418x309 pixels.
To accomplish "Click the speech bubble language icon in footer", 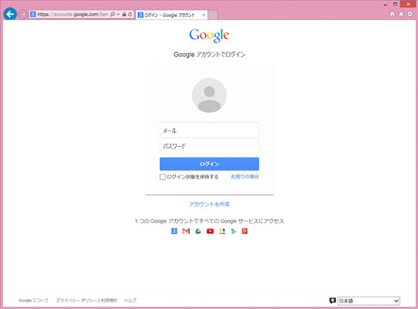I will (332, 301).
